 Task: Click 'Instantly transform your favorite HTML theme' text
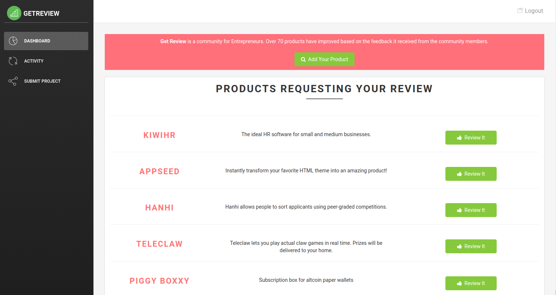(306, 171)
